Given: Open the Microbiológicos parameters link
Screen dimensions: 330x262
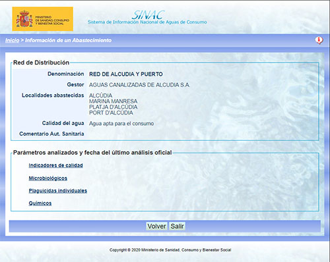Looking at the screenshot, I should [48, 178].
